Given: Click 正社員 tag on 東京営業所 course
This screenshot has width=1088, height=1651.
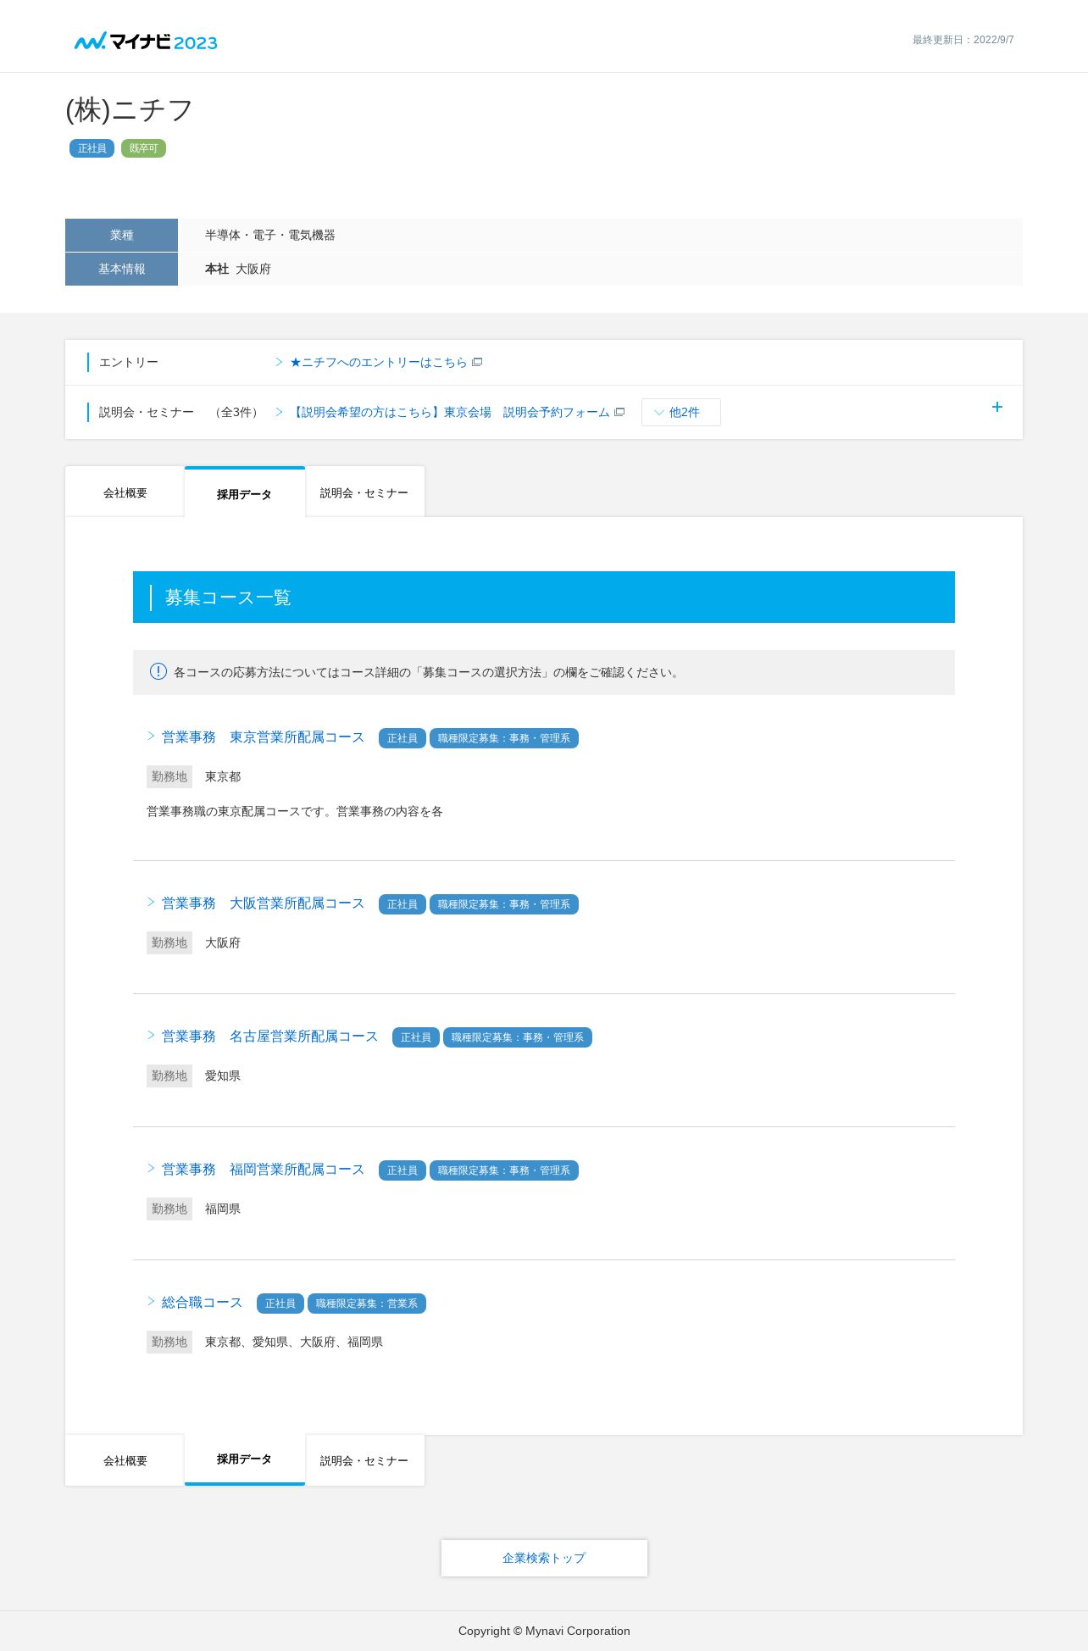Looking at the screenshot, I should pyautogui.click(x=402, y=738).
